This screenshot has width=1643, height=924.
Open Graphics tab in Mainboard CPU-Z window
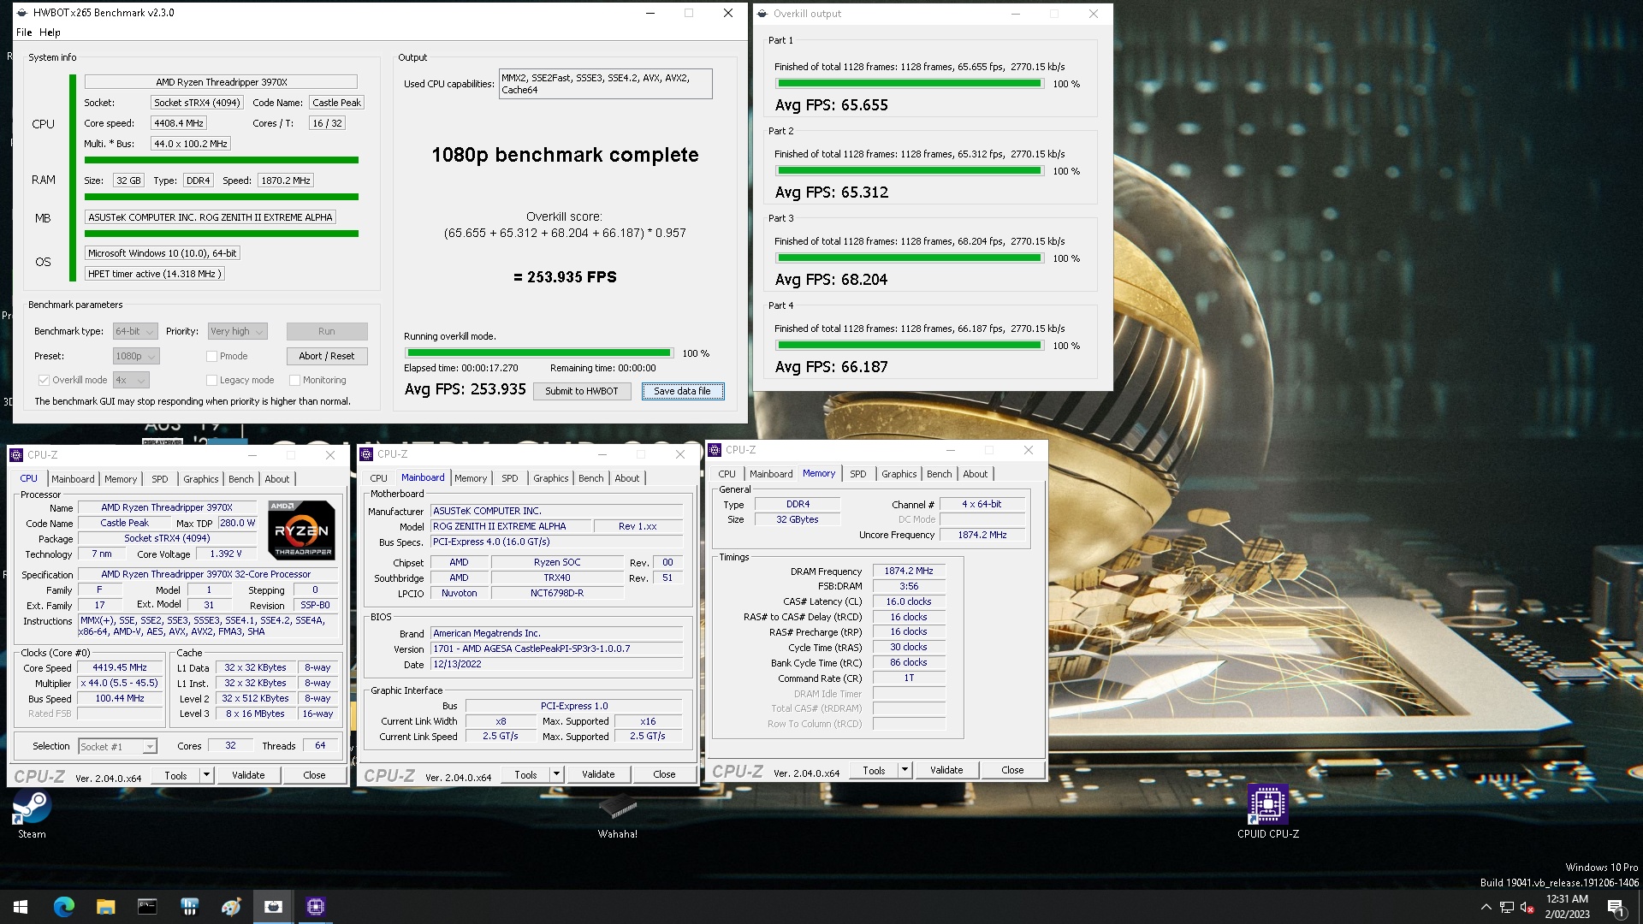[550, 478]
